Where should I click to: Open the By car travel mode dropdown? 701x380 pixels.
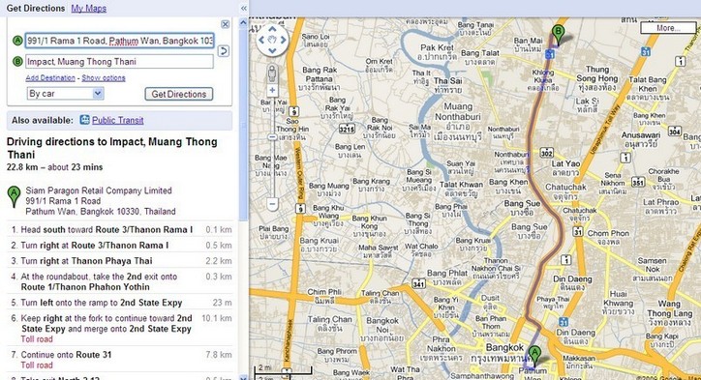(x=65, y=94)
